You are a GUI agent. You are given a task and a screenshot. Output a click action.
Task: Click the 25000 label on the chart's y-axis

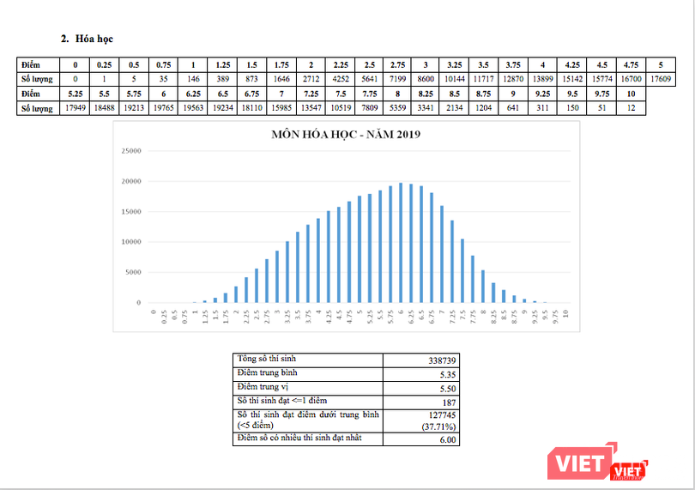[130, 151]
